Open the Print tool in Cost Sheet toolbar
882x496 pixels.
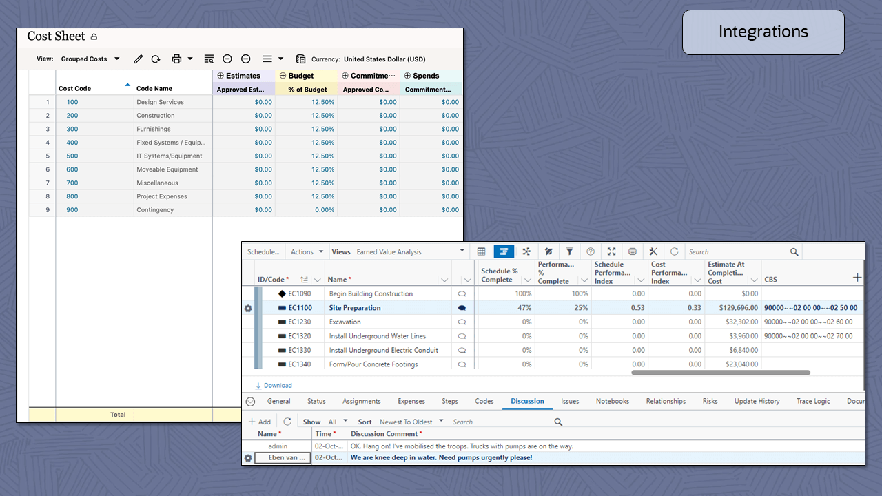[176, 59]
